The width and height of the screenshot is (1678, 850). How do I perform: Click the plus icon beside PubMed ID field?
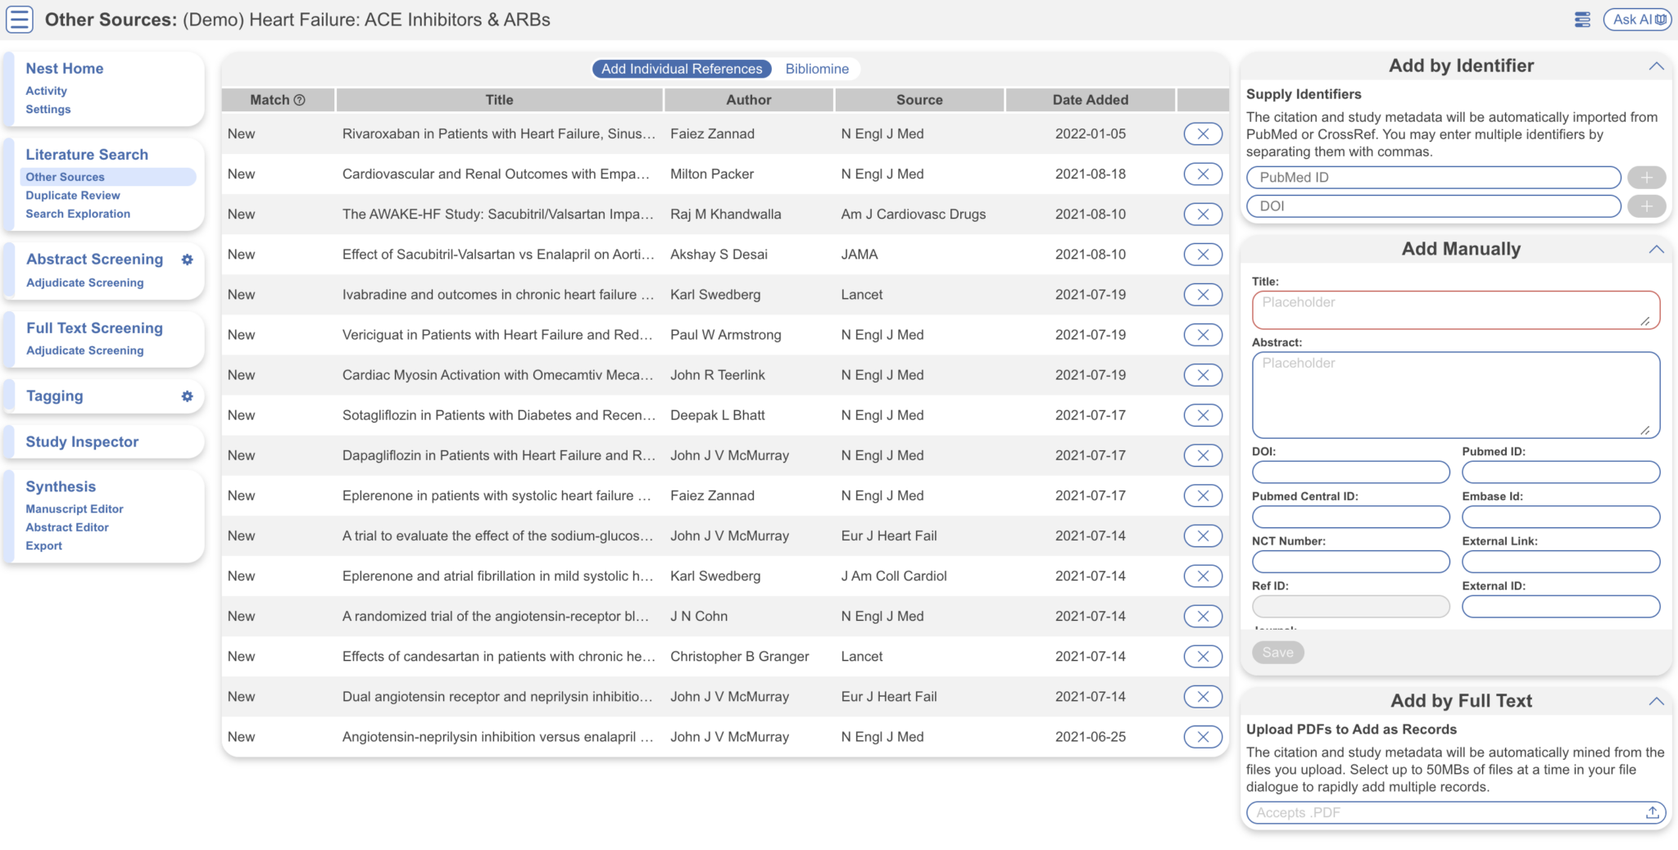1647,177
